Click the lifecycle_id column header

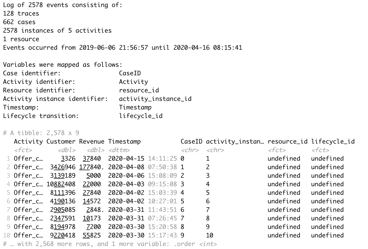(x=333, y=142)
